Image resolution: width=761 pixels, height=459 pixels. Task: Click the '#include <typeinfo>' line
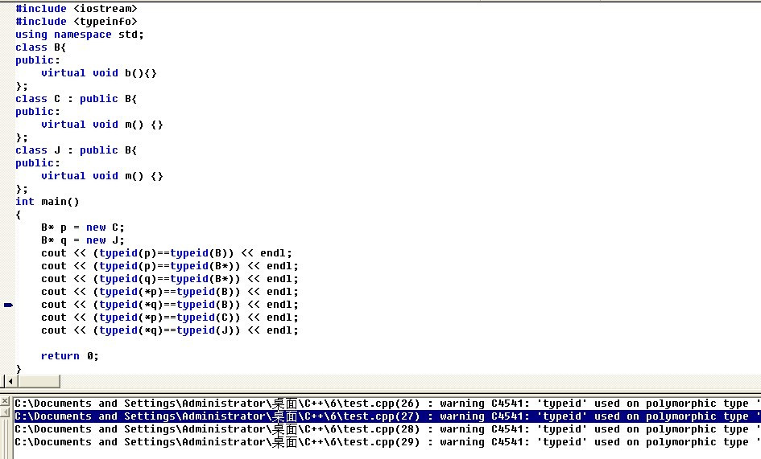pos(77,22)
